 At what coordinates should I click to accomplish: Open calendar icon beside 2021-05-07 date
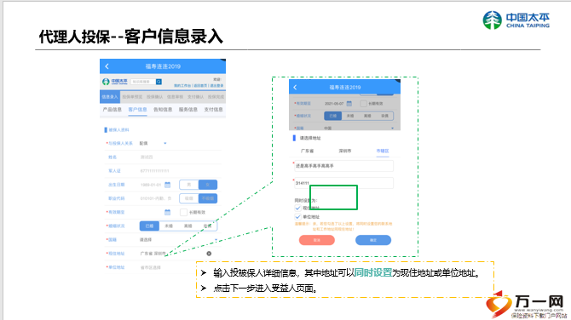pyautogui.click(x=349, y=104)
